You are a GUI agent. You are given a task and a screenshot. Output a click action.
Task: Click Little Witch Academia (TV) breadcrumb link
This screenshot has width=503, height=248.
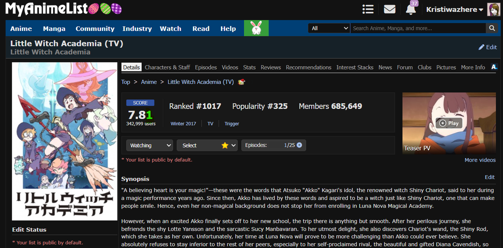click(x=201, y=82)
